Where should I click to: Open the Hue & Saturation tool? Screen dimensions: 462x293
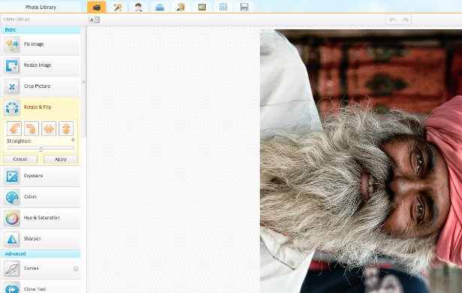click(x=41, y=218)
